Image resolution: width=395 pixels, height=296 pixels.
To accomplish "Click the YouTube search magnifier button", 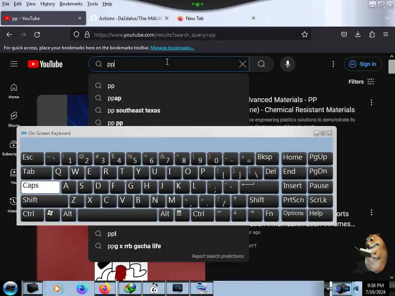I will point(262,64).
